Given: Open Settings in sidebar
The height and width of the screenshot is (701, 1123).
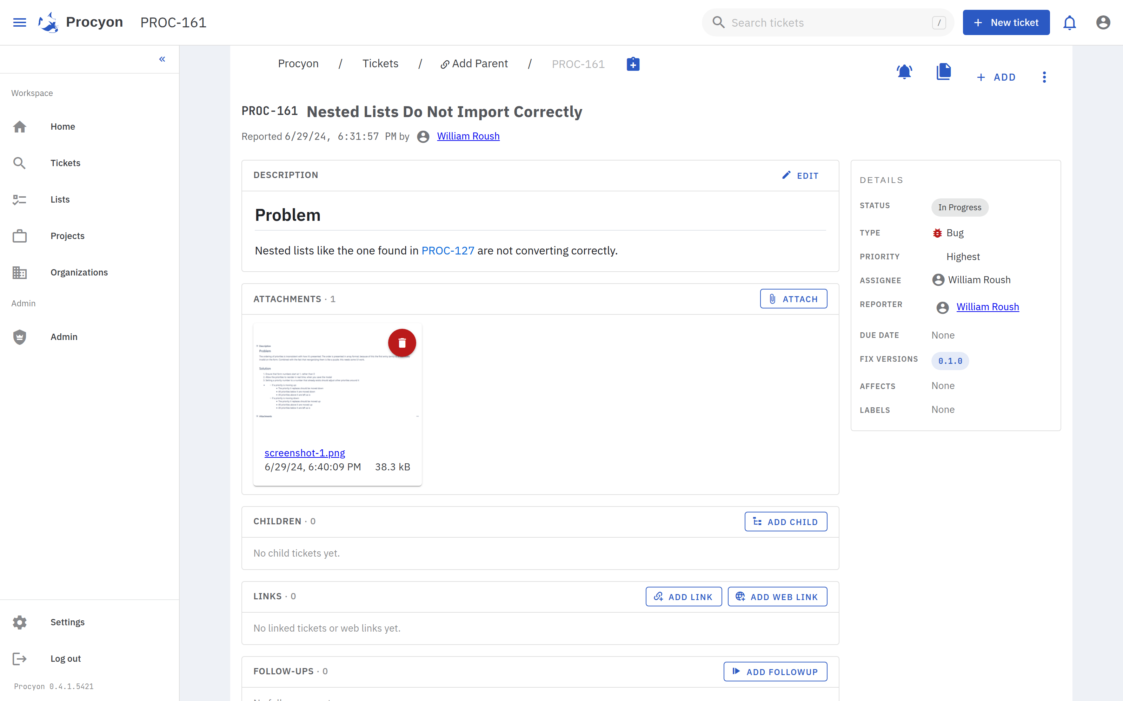Looking at the screenshot, I should tap(89, 622).
